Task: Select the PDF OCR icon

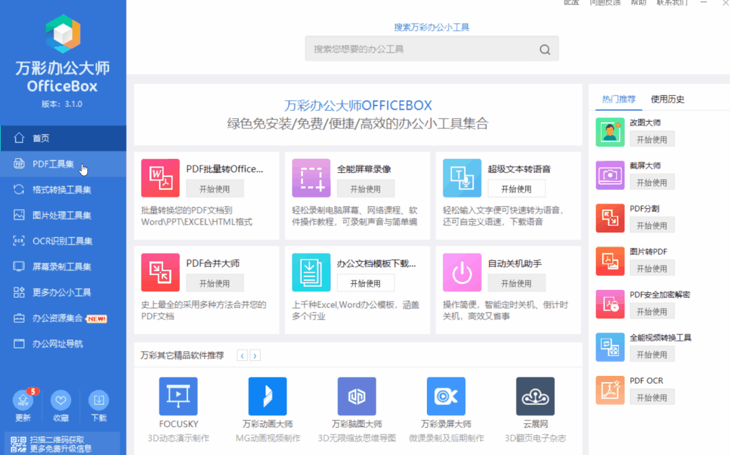Action: tap(610, 390)
